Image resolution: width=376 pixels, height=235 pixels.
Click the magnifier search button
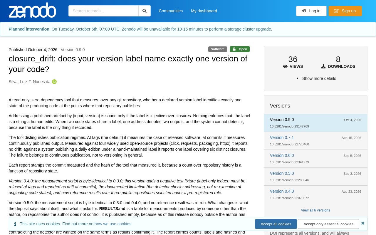[x=145, y=11]
